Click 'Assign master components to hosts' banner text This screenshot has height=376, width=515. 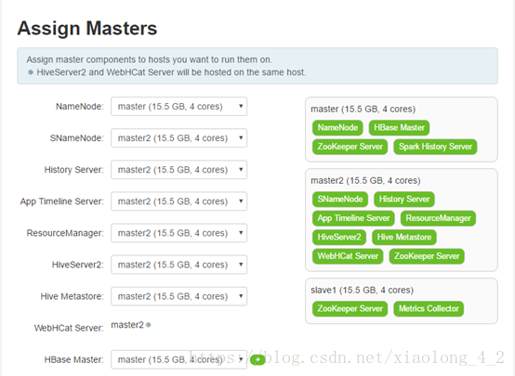tap(149, 59)
